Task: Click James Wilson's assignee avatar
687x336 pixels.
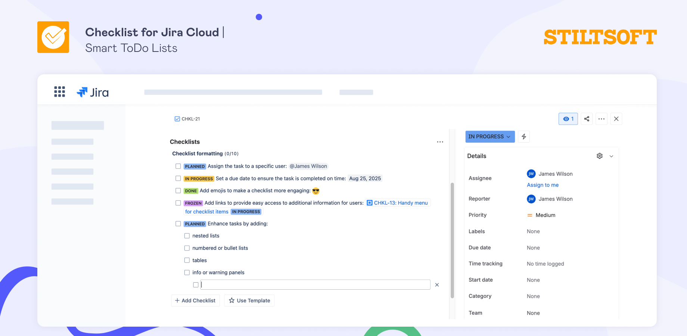Action: (531, 174)
